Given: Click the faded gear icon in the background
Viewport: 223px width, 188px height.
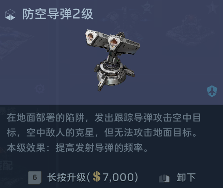Looking at the screenshot, I should [x=39, y=89].
